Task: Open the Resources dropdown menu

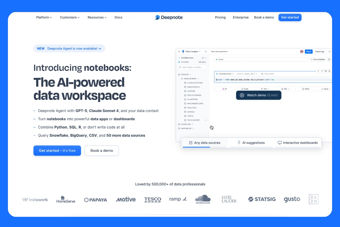Action: (97, 17)
